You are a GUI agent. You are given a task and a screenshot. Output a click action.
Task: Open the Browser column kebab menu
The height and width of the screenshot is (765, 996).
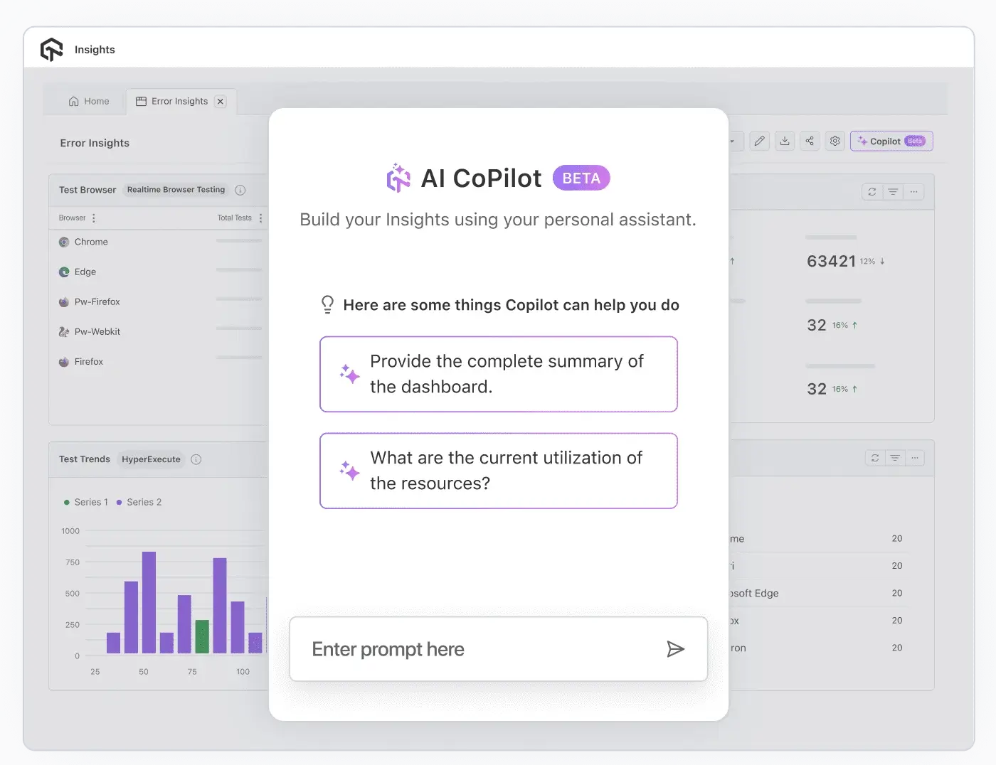click(92, 218)
